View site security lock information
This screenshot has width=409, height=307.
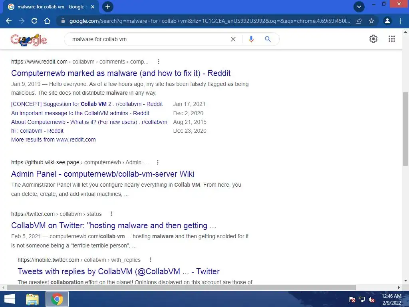[x=63, y=21]
